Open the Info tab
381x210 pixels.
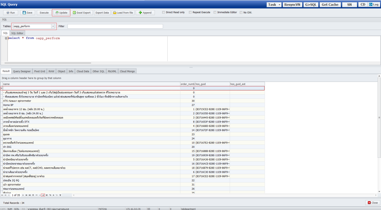coord(71,71)
